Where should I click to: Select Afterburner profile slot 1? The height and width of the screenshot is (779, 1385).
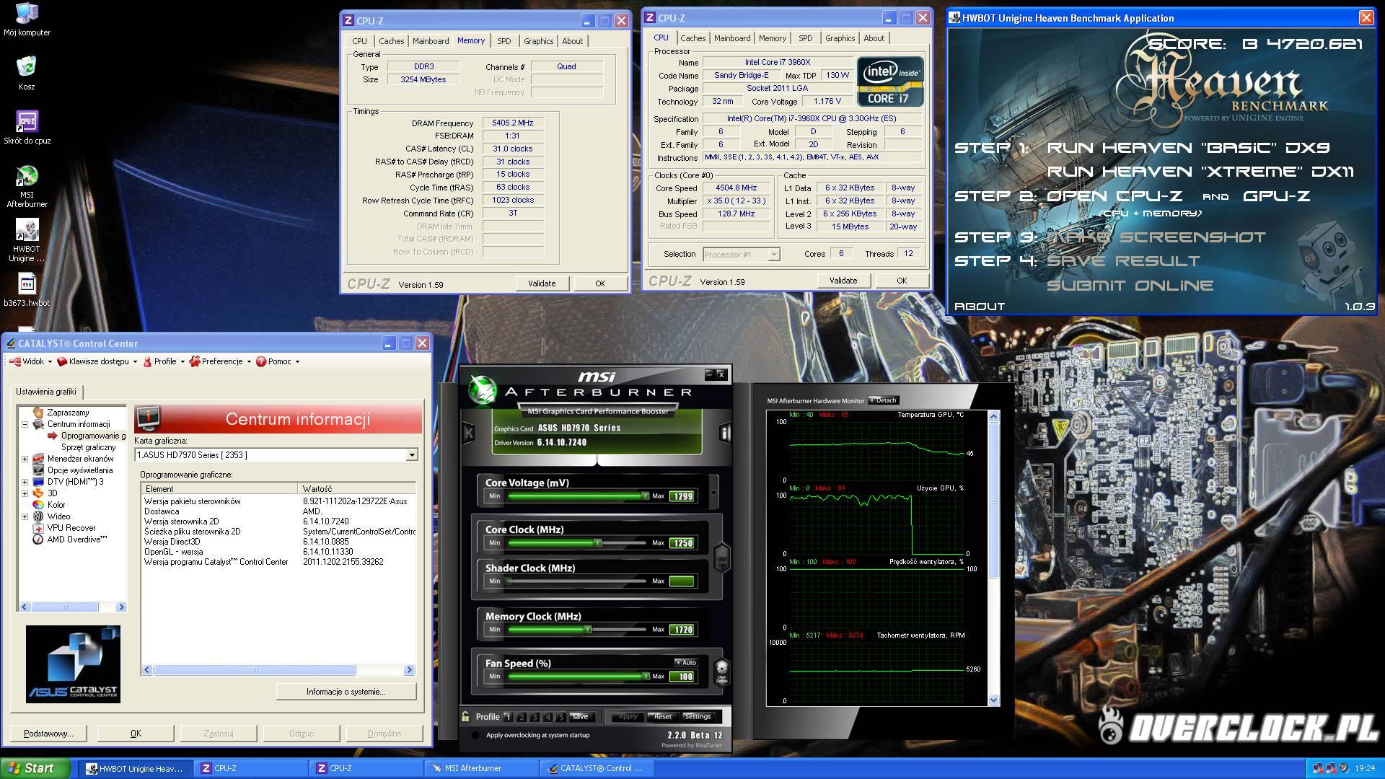point(509,717)
